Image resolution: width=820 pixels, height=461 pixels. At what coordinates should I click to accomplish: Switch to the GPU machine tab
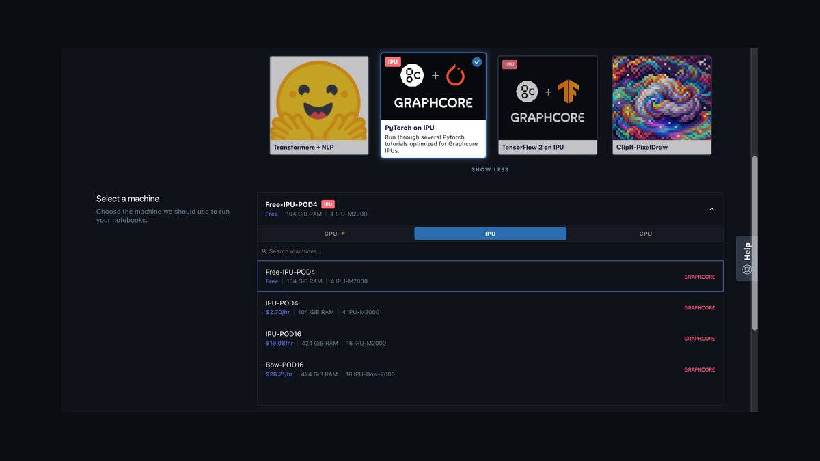[x=336, y=234]
